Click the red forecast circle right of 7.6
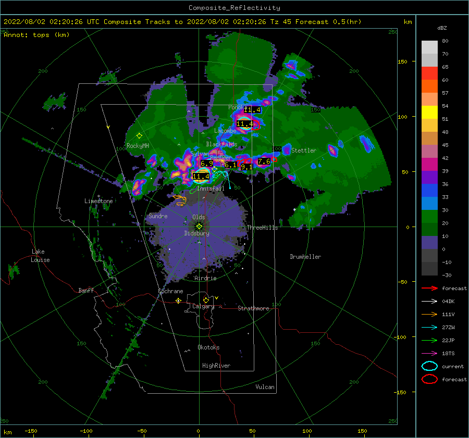The height and width of the screenshot is (438, 469). (x=274, y=160)
